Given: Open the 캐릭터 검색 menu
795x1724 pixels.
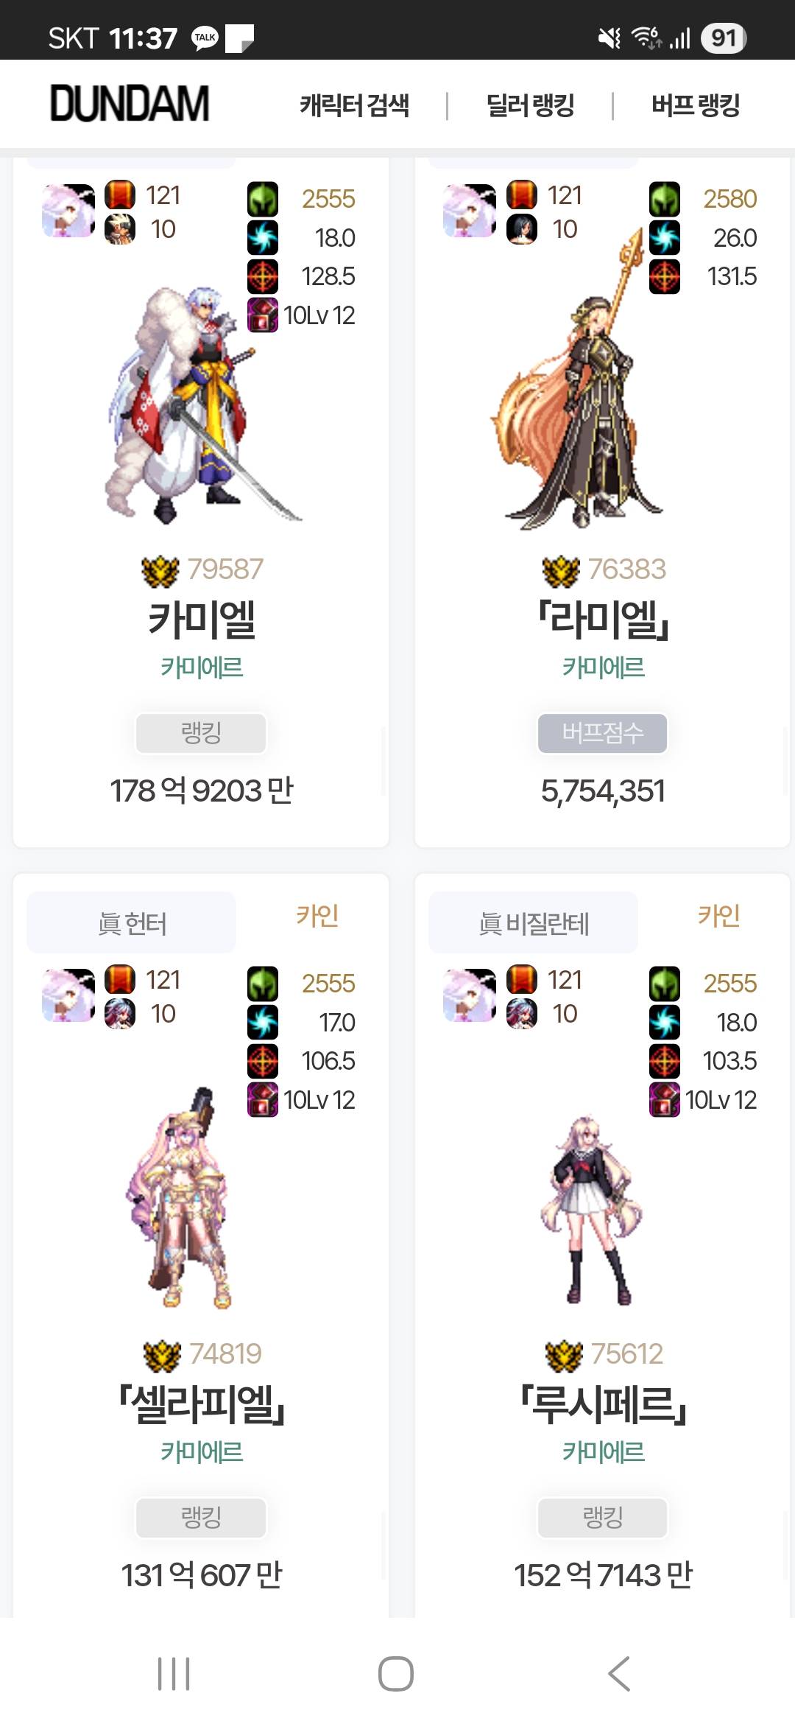Looking at the screenshot, I should click(354, 105).
